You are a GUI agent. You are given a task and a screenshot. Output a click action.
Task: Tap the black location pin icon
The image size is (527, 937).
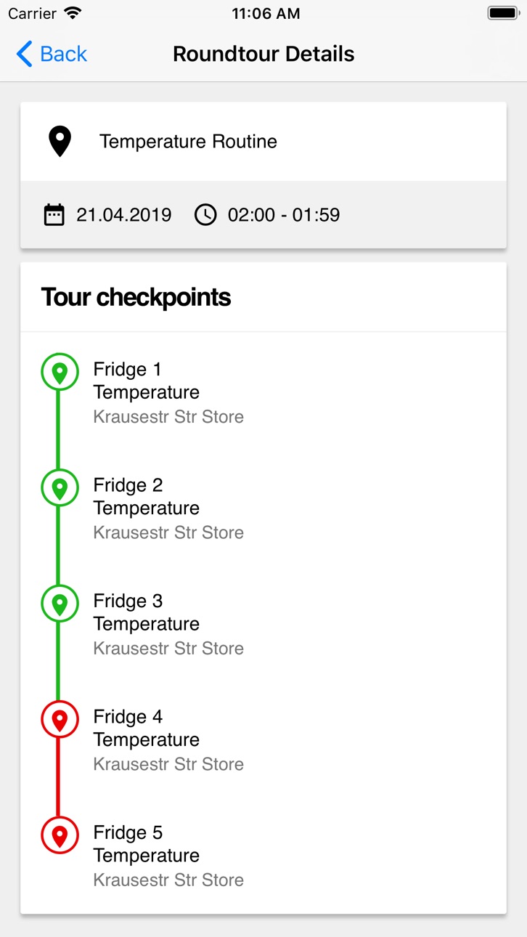point(60,141)
